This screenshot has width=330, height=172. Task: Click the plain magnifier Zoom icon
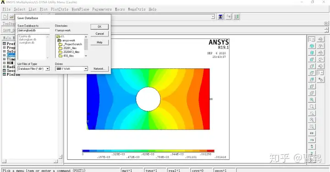pos(312,106)
